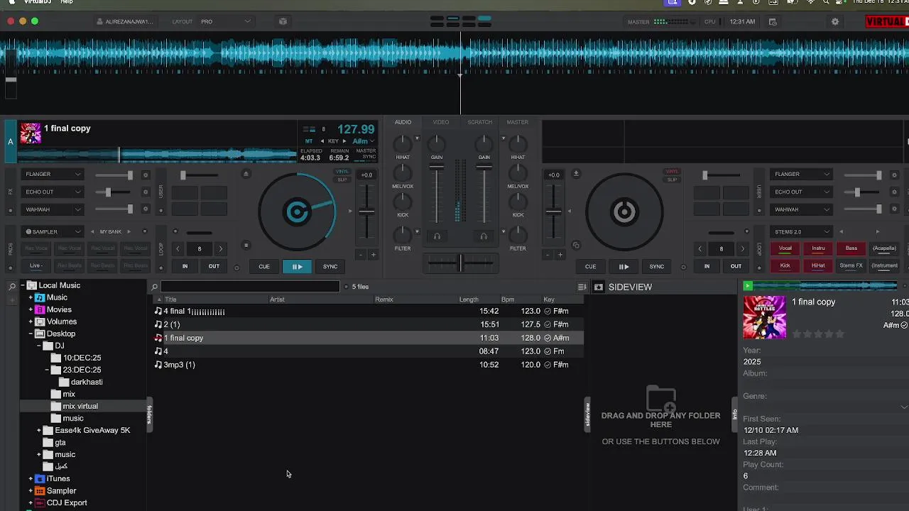The height and width of the screenshot is (511, 909).
Task: Open left deck WAHWAH effect dropdown
Action: 53,209
